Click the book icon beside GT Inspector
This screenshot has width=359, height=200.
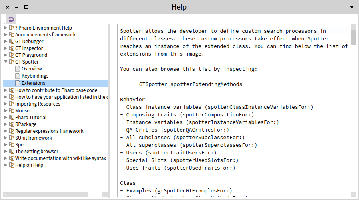pos(12,48)
